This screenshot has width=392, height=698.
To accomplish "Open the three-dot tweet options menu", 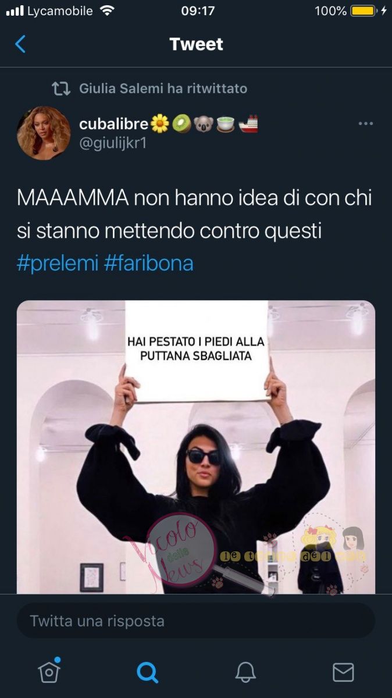I will click(366, 123).
